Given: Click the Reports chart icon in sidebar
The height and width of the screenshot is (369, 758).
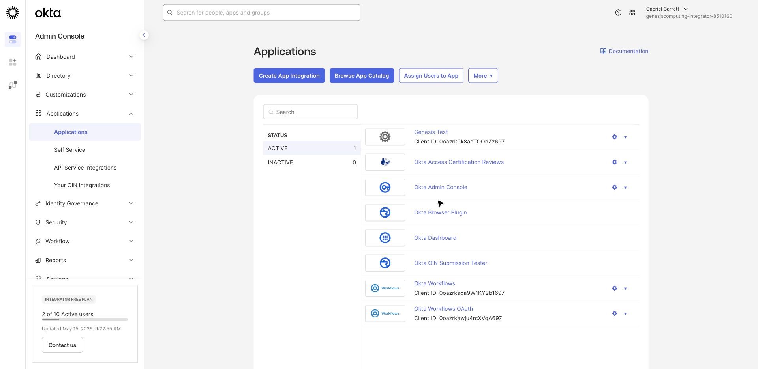Looking at the screenshot, I should pyautogui.click(x=38, y=260).
